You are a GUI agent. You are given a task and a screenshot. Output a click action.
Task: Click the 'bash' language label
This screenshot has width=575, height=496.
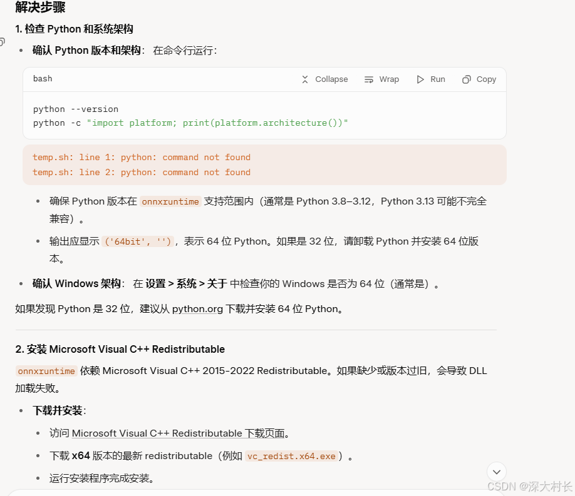(43, 79)
